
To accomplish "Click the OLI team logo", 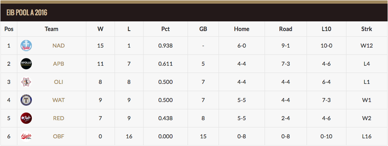I will (26, 82).
